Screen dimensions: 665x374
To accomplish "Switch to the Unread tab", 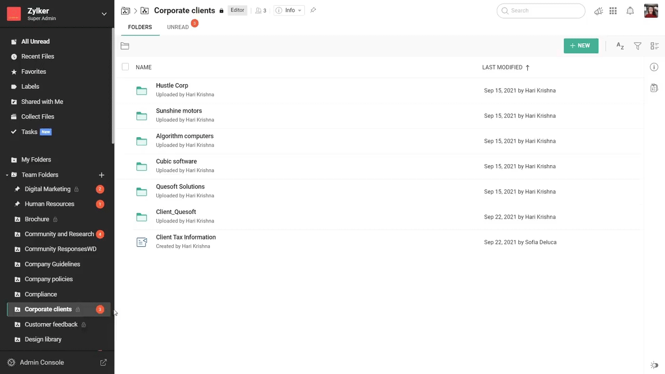I will [x=178, y=27].
